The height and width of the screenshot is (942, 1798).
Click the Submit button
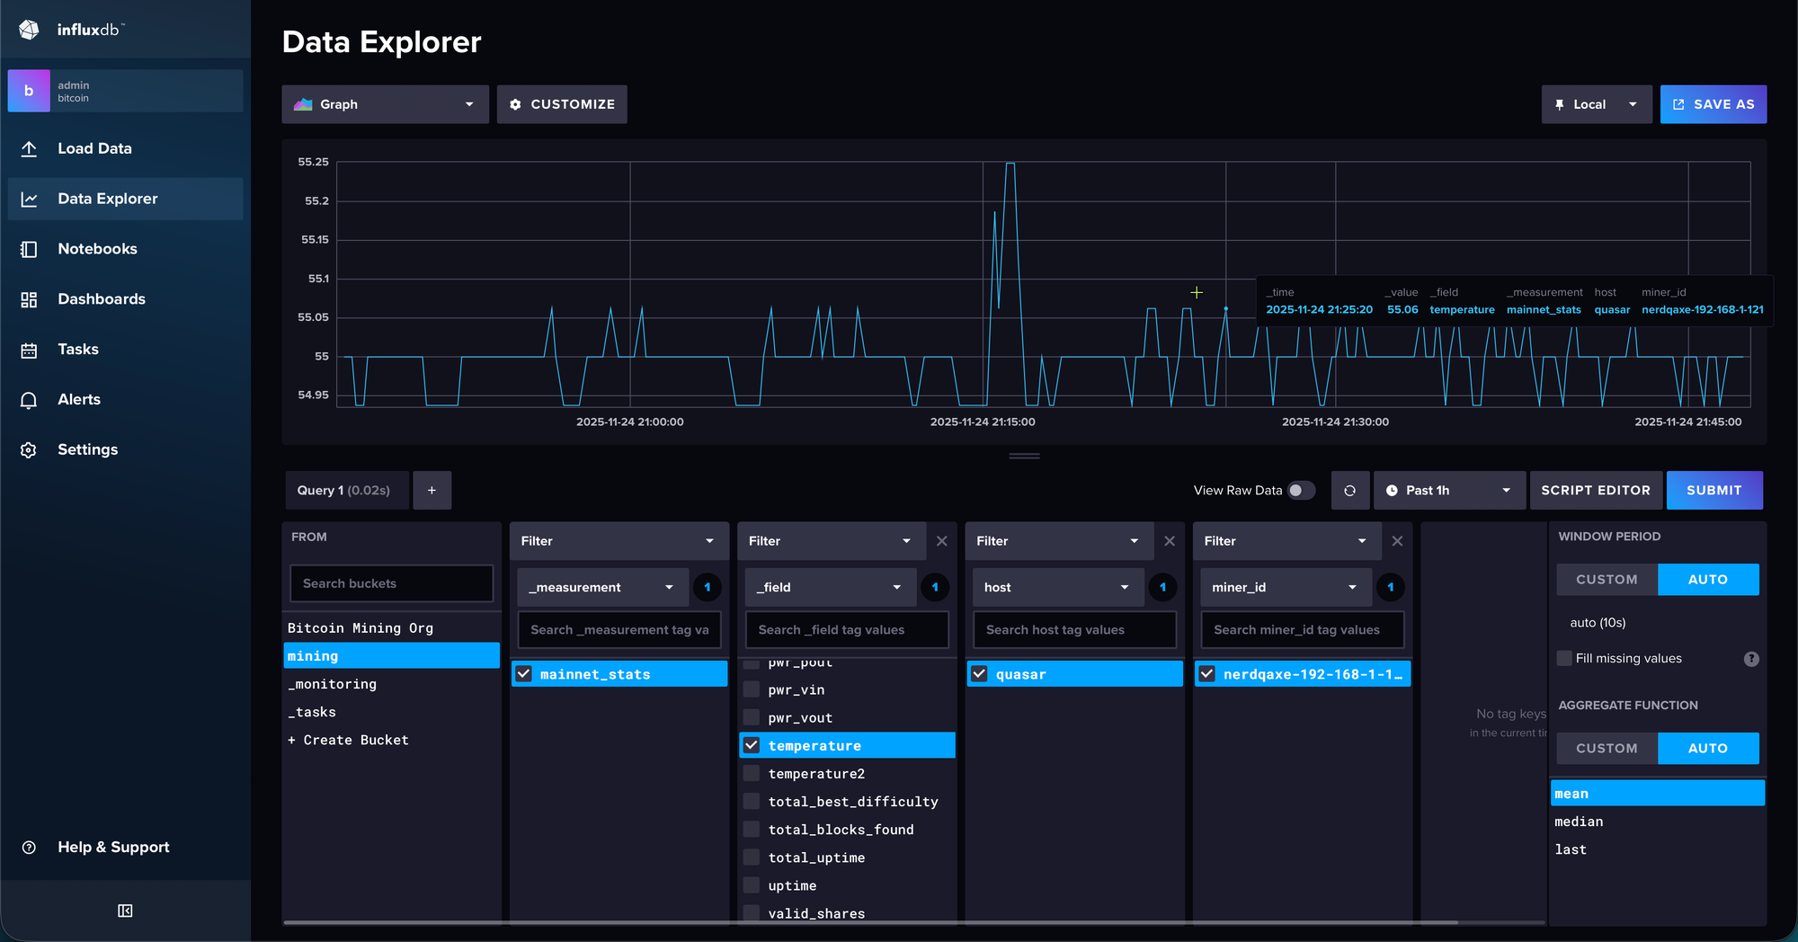pyautogui.click(x=1713, y=491)
